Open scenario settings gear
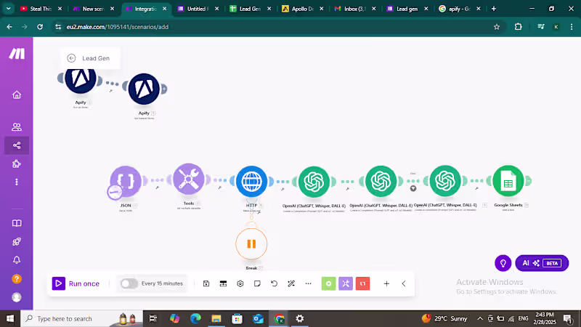Viewport: 581px width, 327px height. point(240,283)
